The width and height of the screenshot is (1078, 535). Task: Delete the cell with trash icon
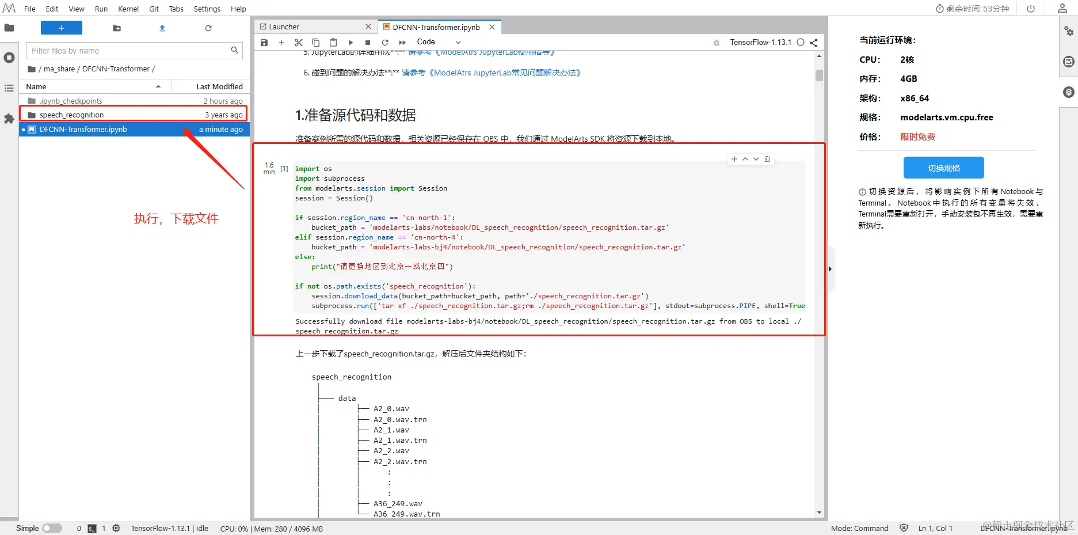tap(767, 159)
